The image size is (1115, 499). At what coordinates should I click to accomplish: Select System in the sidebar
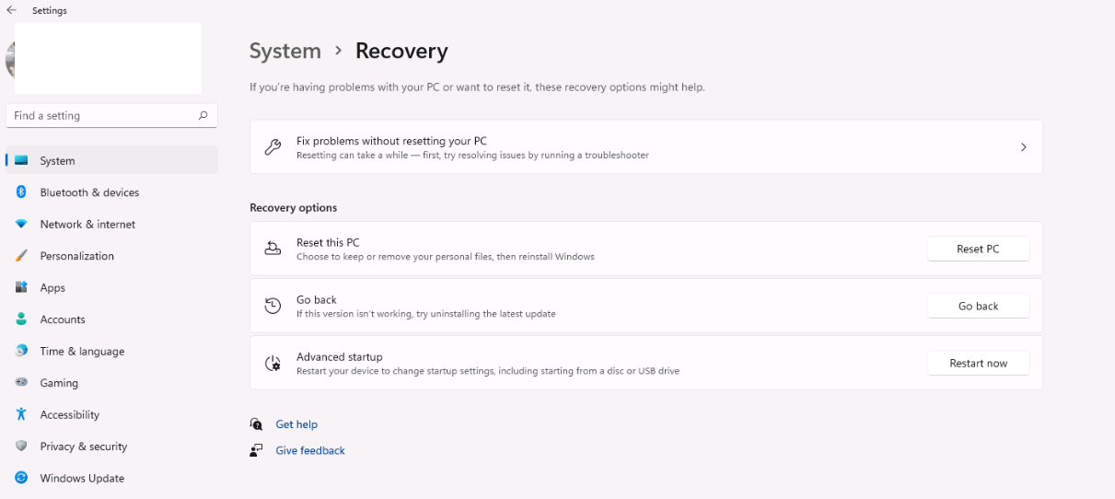pyautogui.click(x=57, y=161)
